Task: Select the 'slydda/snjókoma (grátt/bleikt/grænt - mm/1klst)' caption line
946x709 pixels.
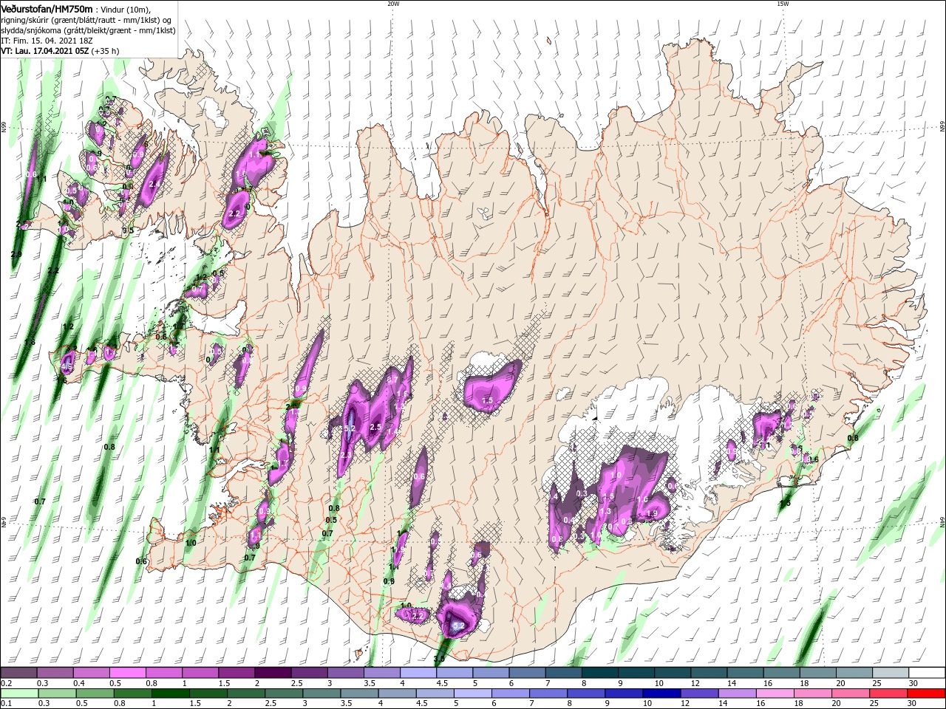Action: point(88,30)
